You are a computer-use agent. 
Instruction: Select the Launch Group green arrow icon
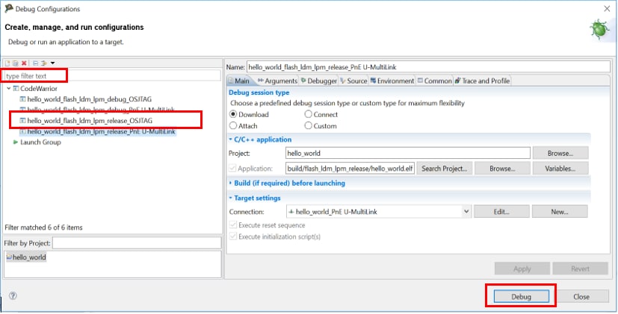click(x=16, y=142)
